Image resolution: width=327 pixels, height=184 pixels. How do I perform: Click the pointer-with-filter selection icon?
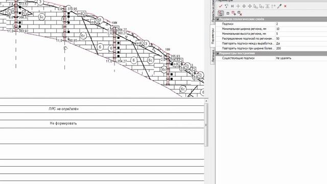[x=262, y=6]
